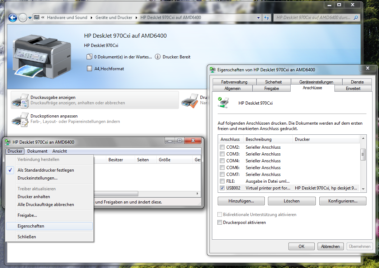
Task: Click 'Seiten' column header in queue
Action: tap(145, 160)
